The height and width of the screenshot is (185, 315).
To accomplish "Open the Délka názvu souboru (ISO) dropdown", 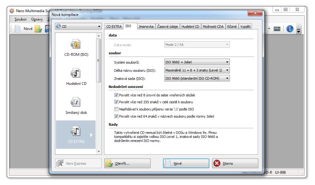I will coord(197,70).
